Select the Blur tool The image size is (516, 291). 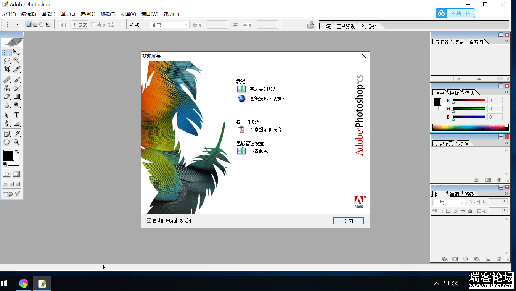point(7,105)
